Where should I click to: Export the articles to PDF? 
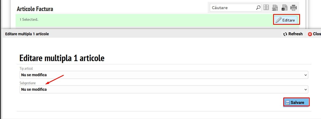(284, 8)
